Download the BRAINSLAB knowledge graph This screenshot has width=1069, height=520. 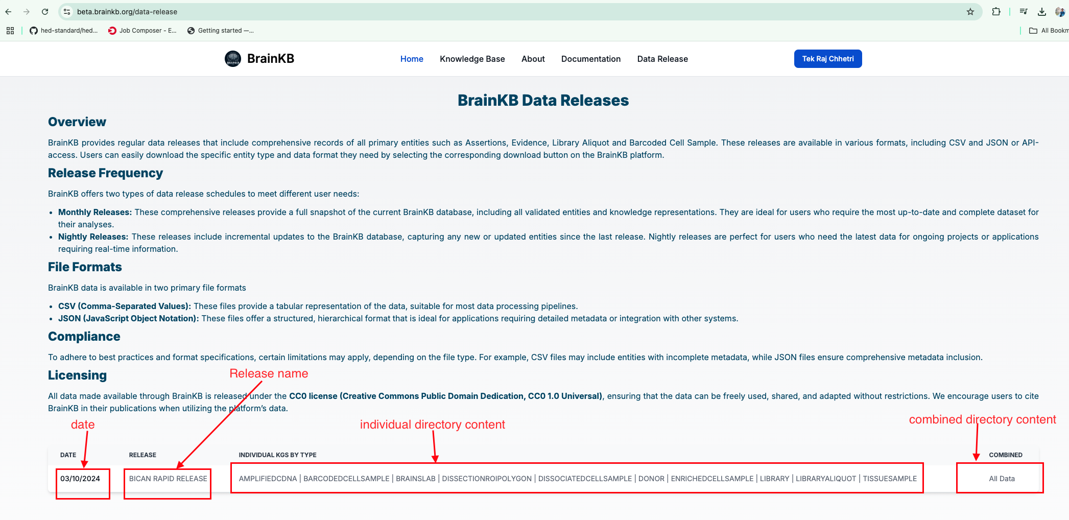416,479
